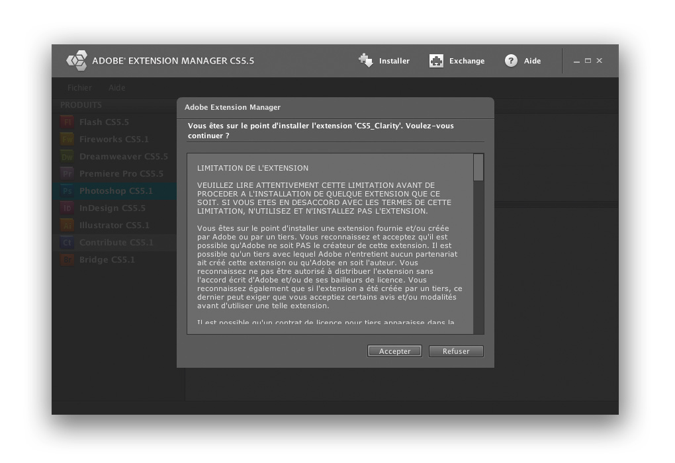
Task: Click the Exchange toolbar label
Action: point(467,61)
